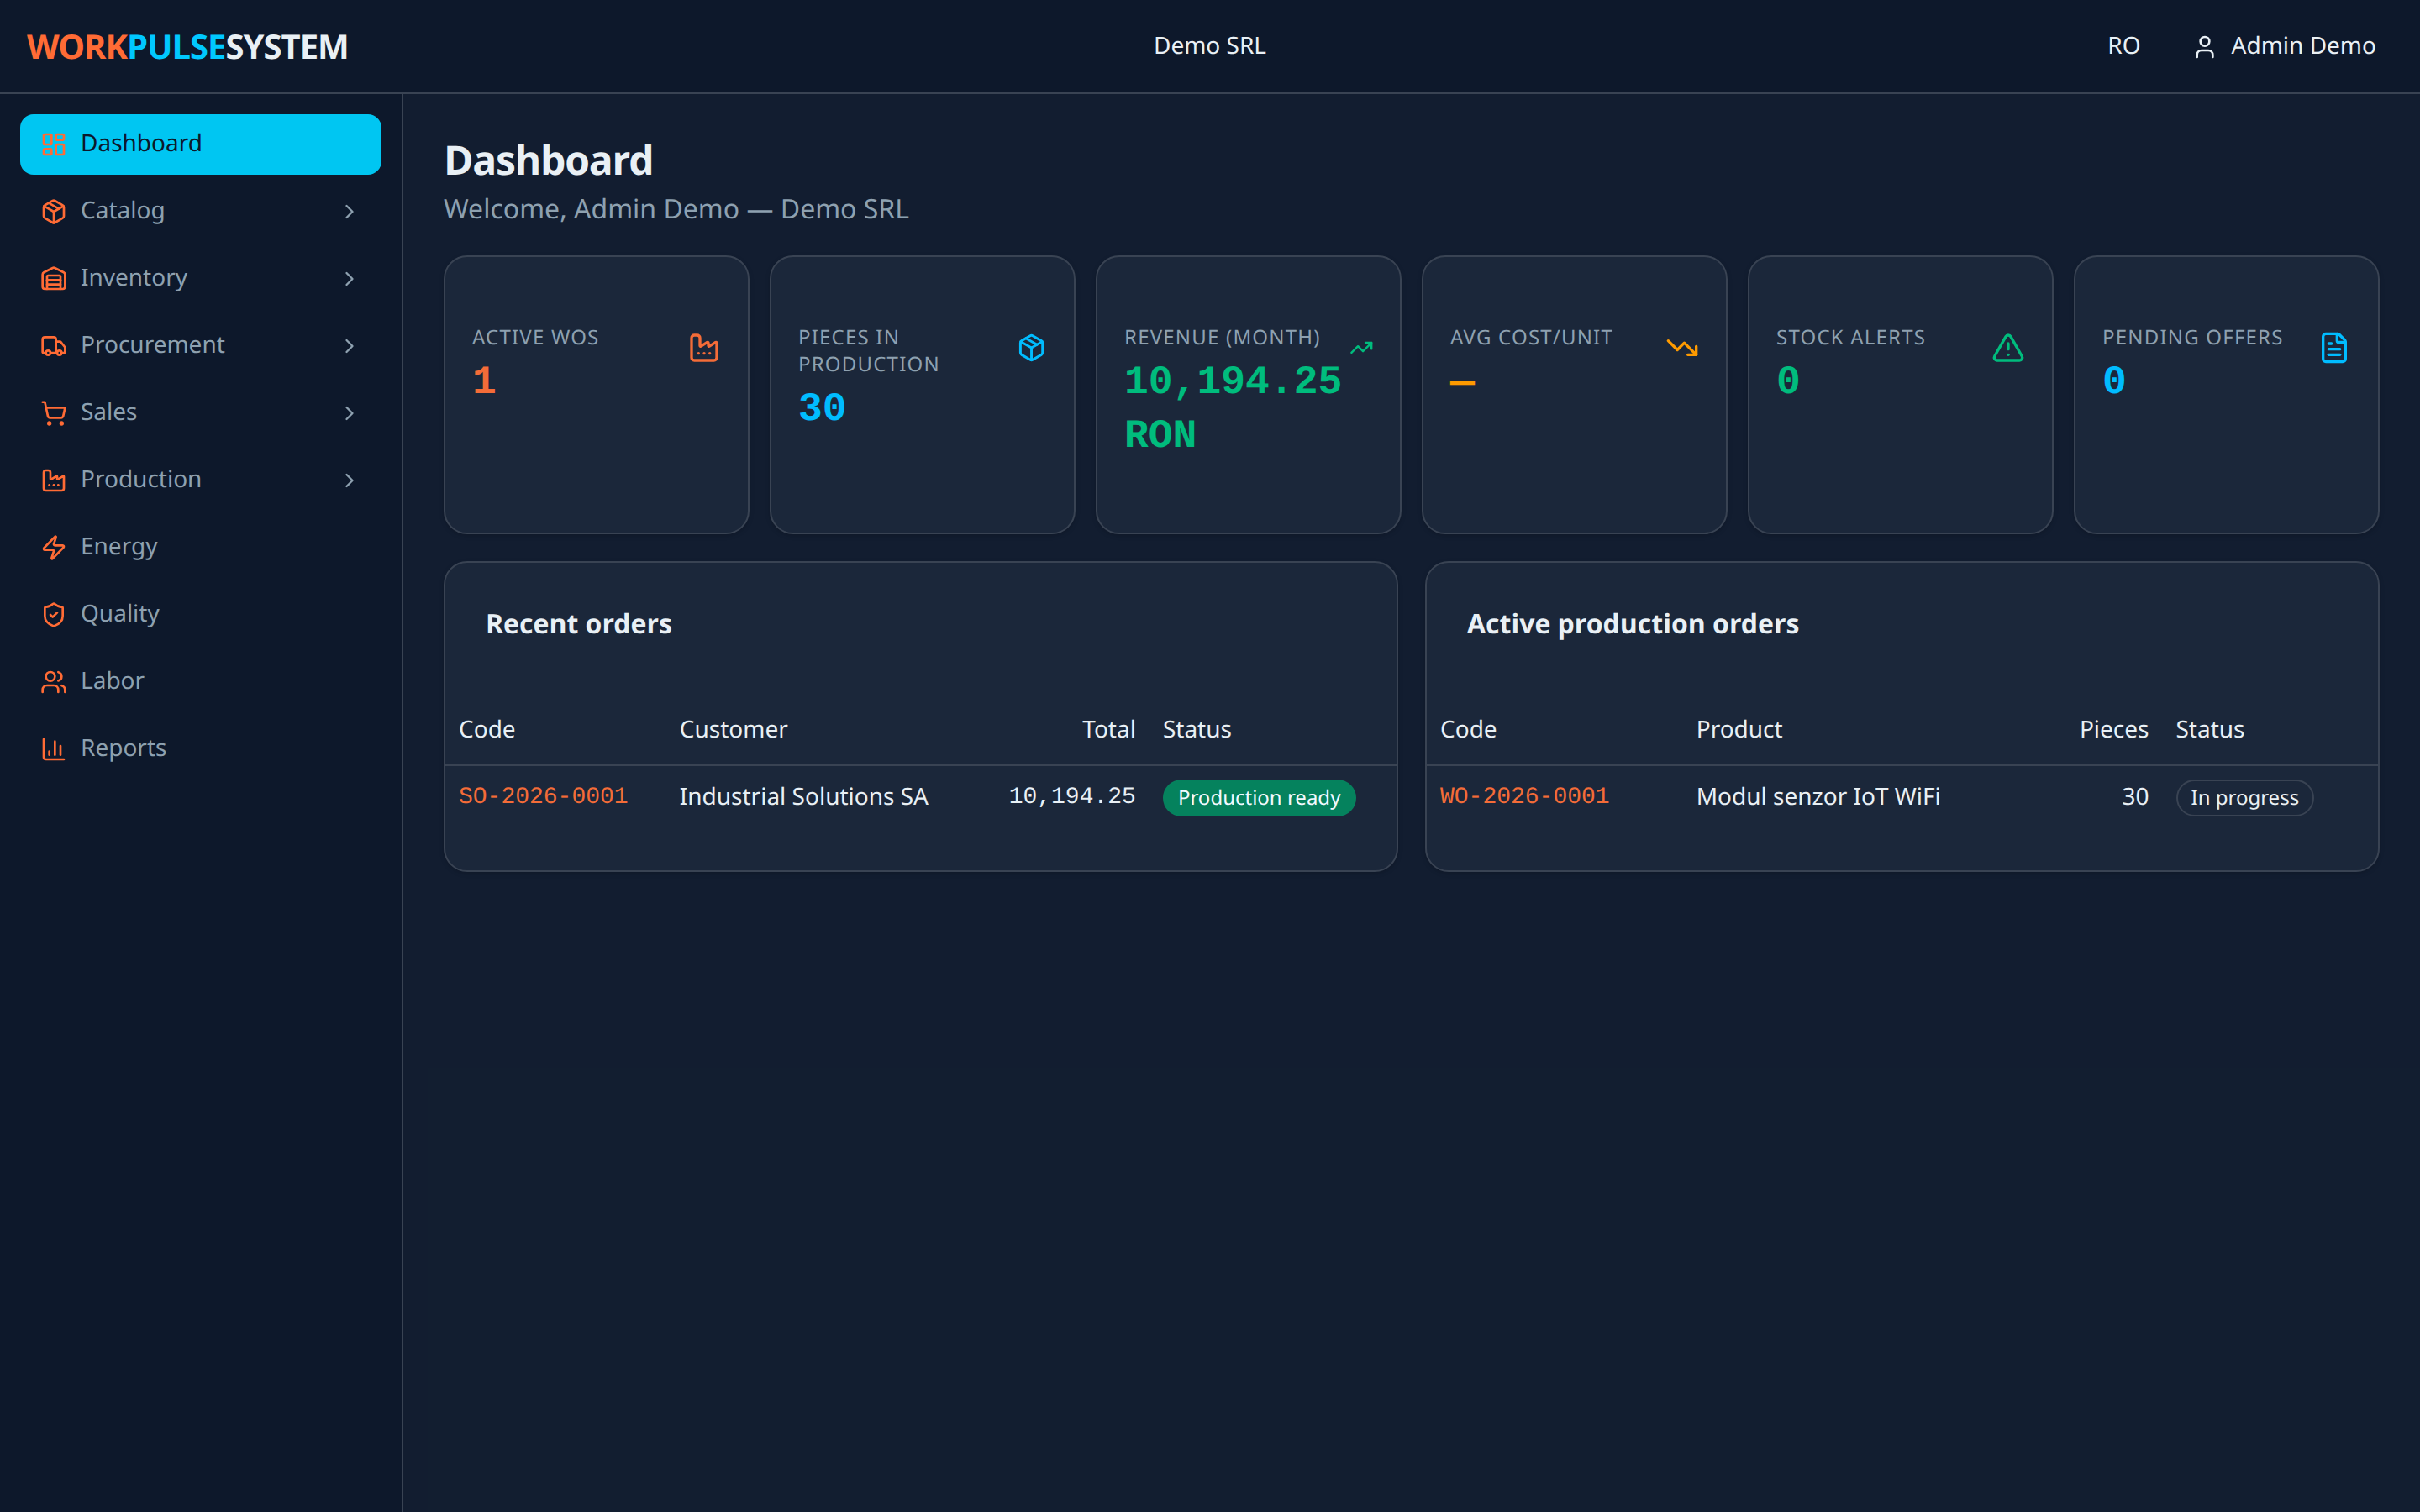The height and width of the screenshot is (1512, 2420).
Task: Click the Stock Alerts value 0
Action: coord(1788,380)
